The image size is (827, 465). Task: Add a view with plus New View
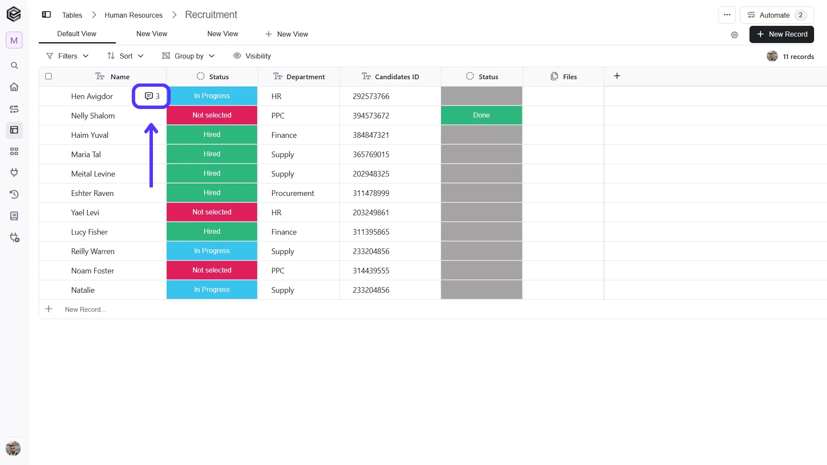point(287,34)
